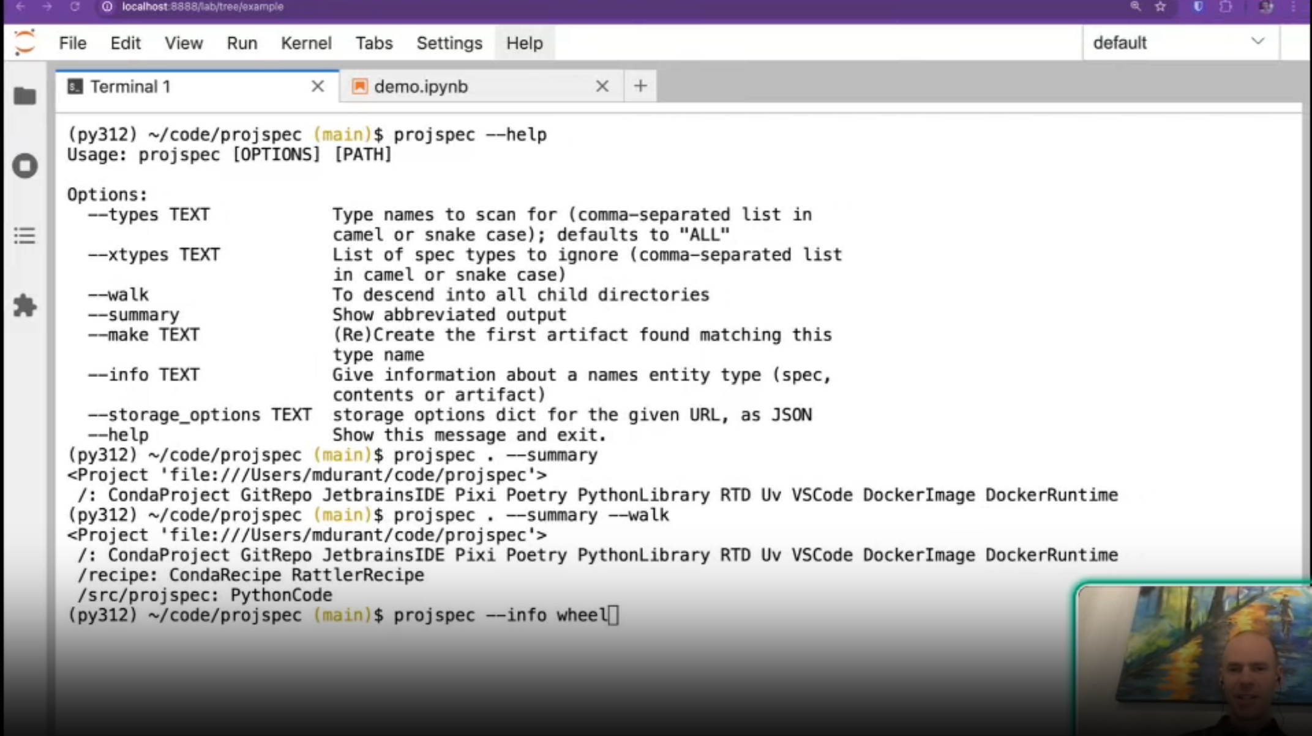Click the site info icon in address bar
This screenshot has width=1312, height=736.
click(x=107, y=7)
